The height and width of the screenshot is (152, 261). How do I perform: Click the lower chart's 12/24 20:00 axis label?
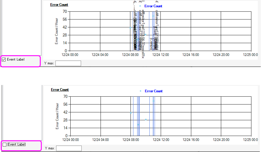pos(221,140)
